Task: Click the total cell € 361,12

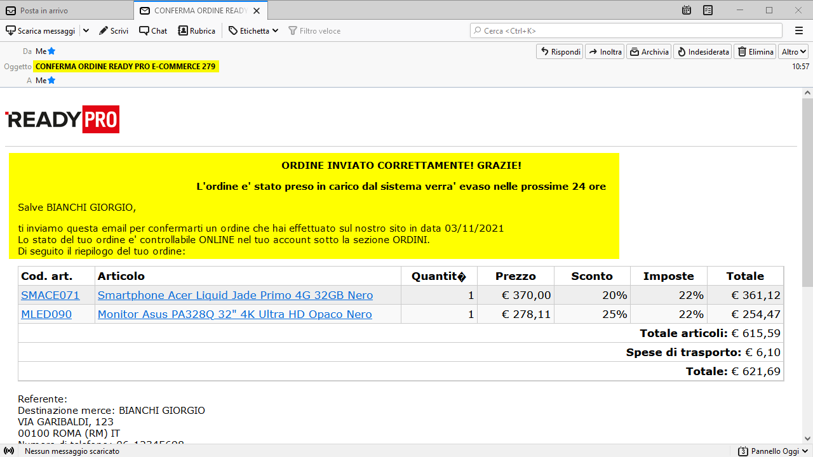Action: click(x=745, y=295)
